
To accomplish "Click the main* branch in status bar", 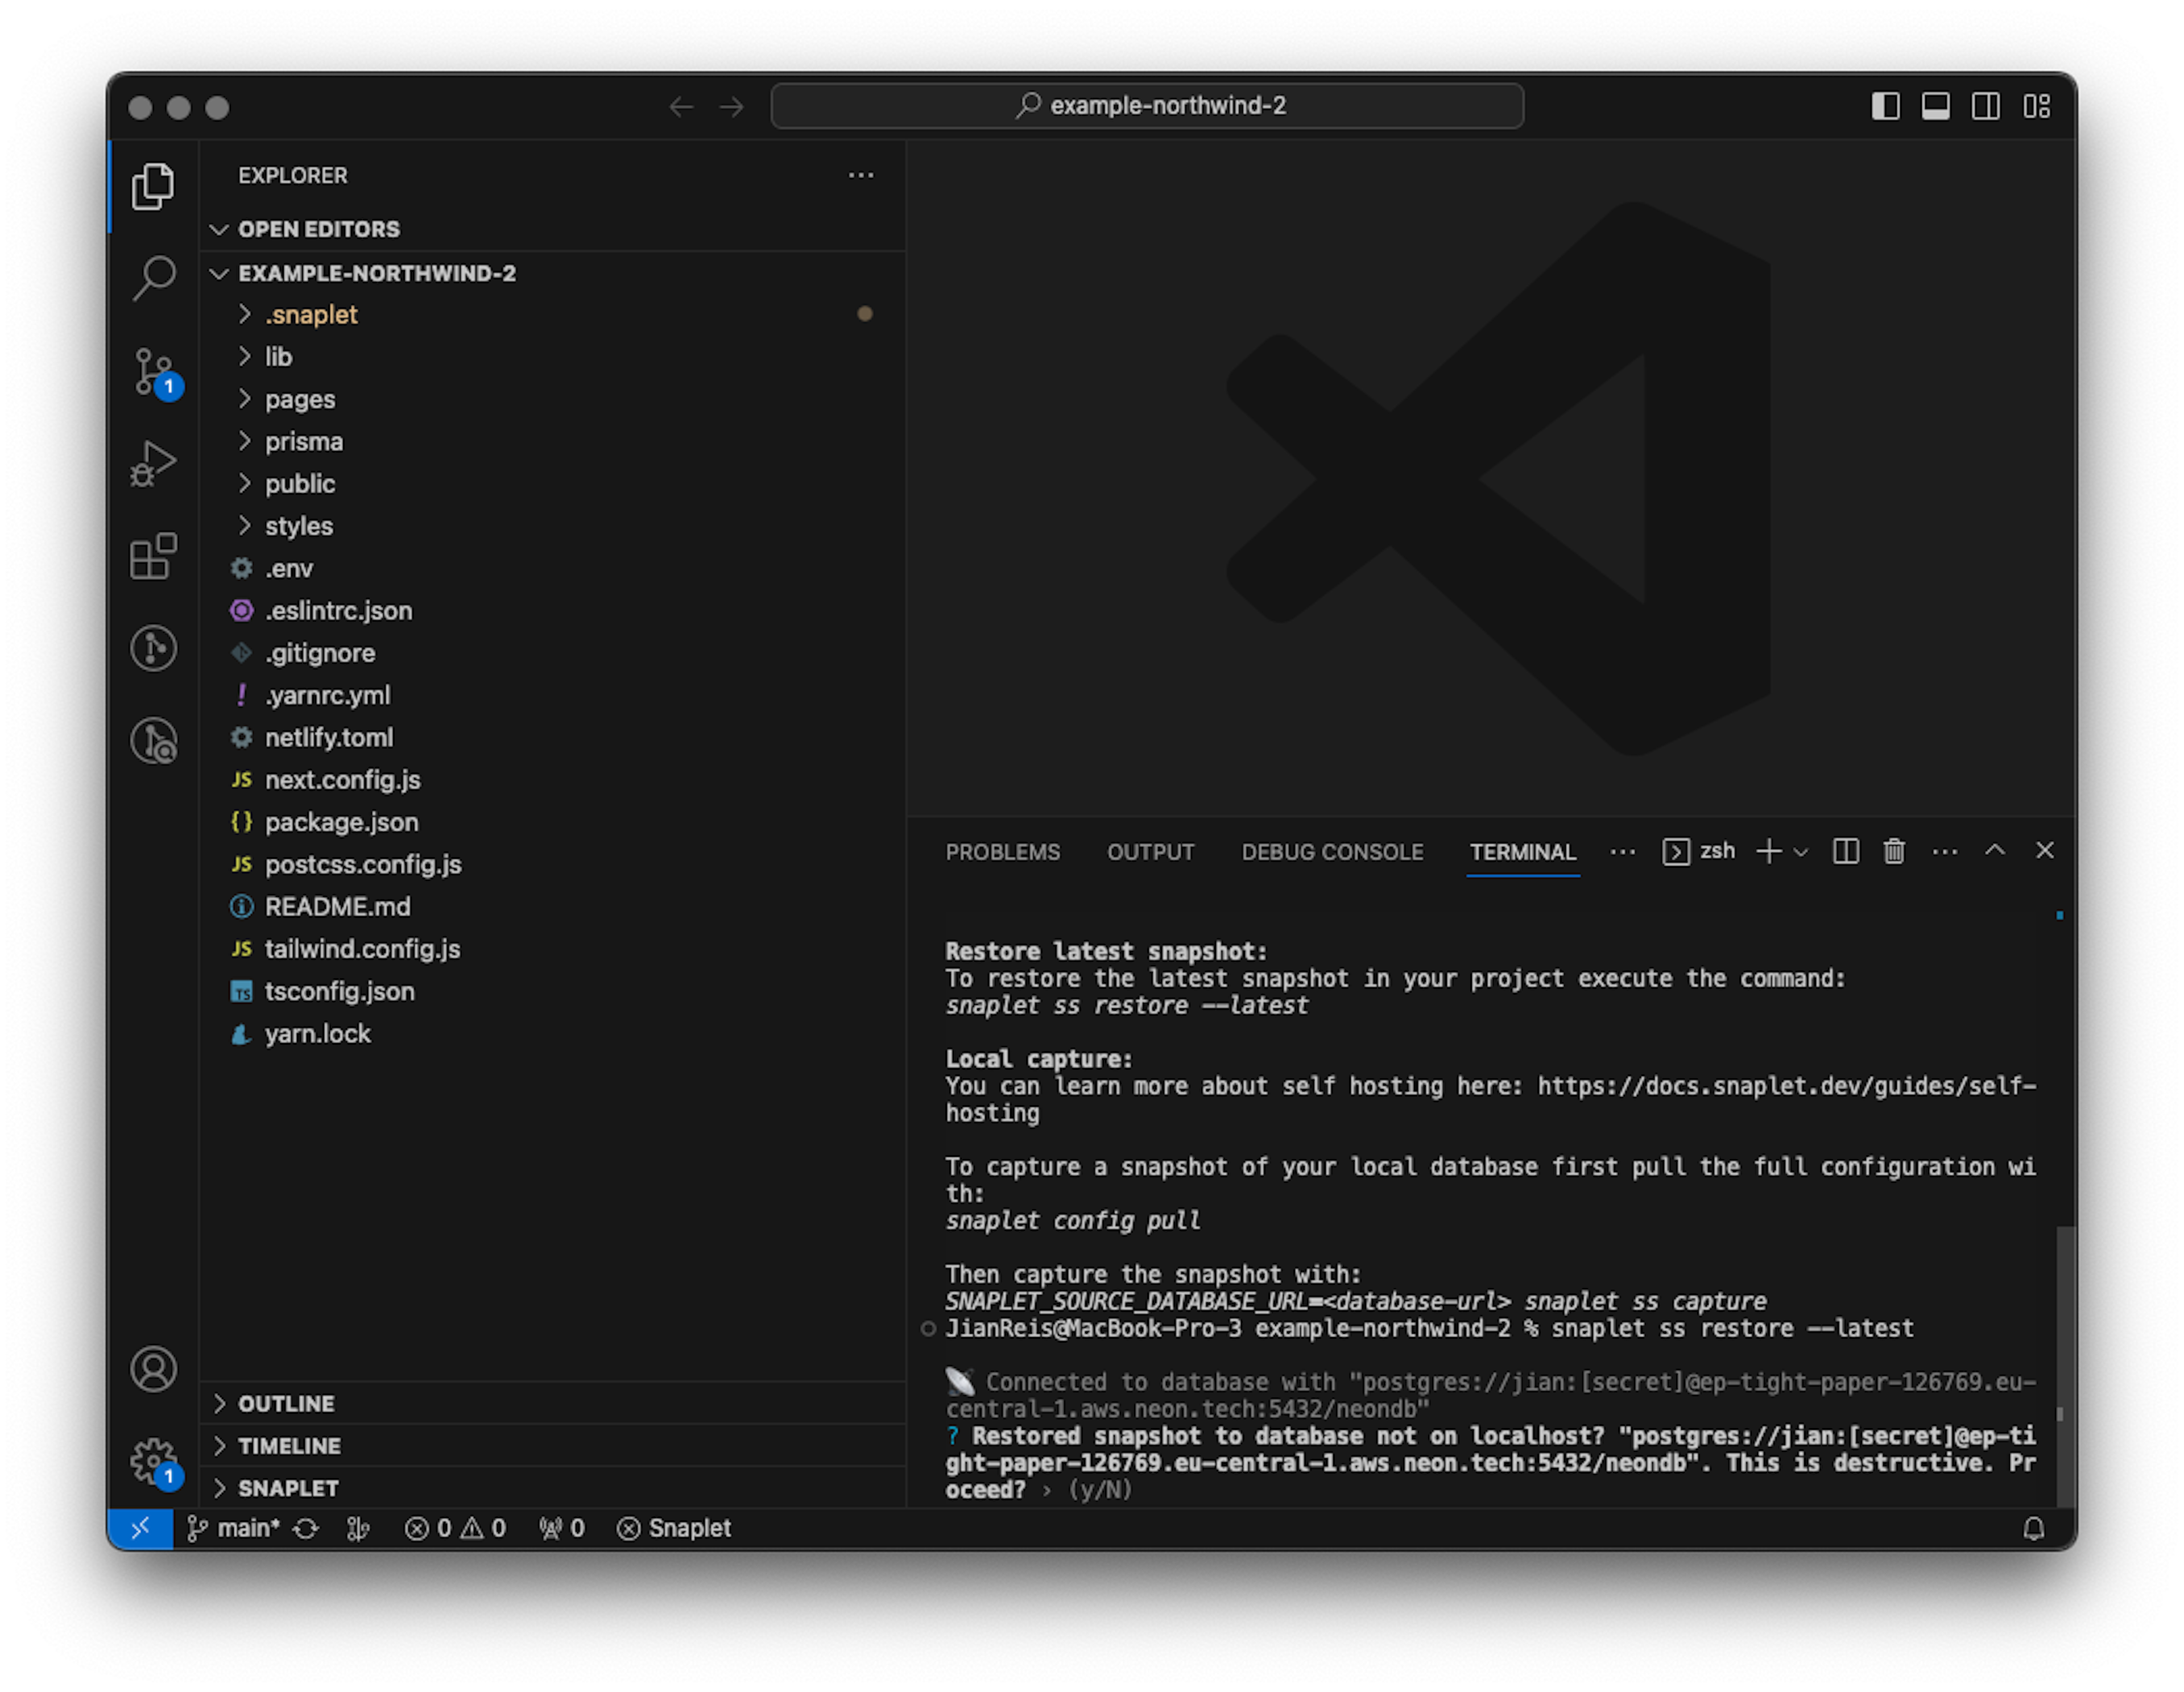I will (x=234, y=1528).
